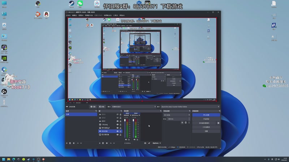Open the Edit menu in OBS
The image size is (289, 162).
74,15
